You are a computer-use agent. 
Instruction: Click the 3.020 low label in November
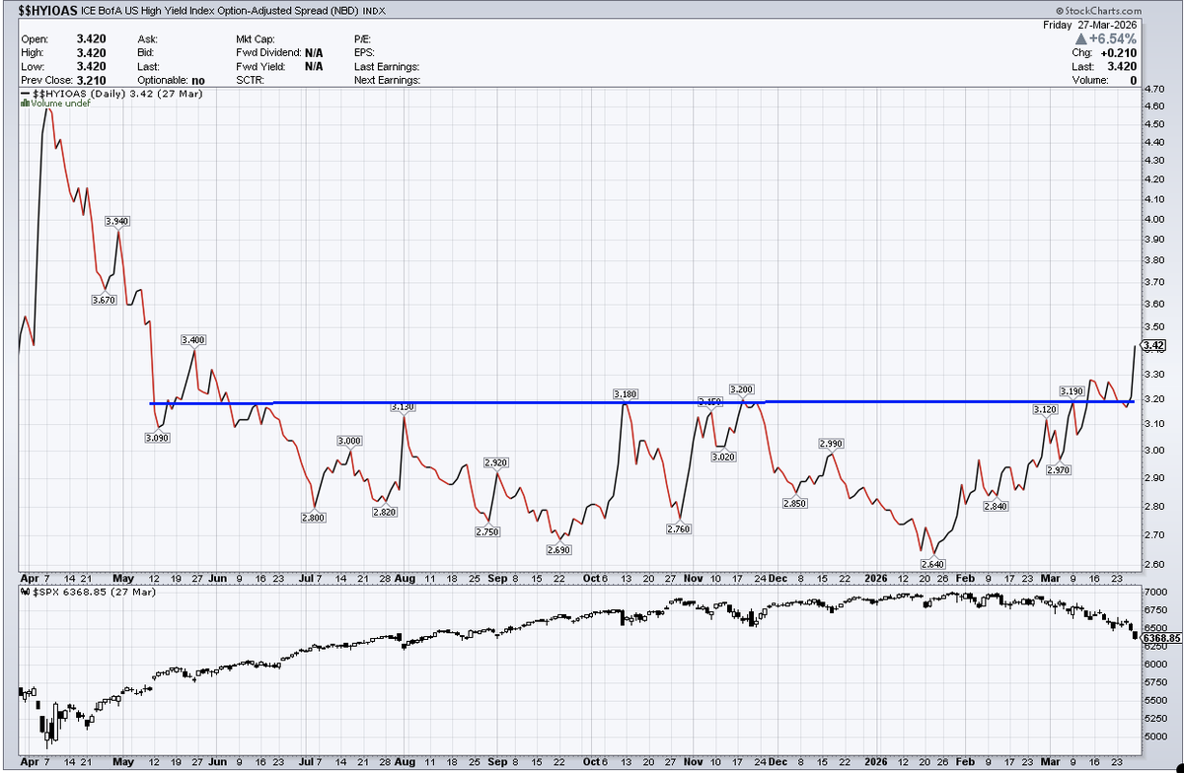725,457
